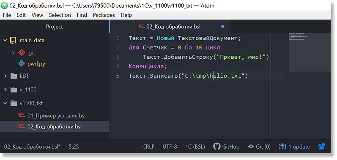Click line number 3 in the gutter
This screenshot has width=337, height=160.
coord(118,57)
